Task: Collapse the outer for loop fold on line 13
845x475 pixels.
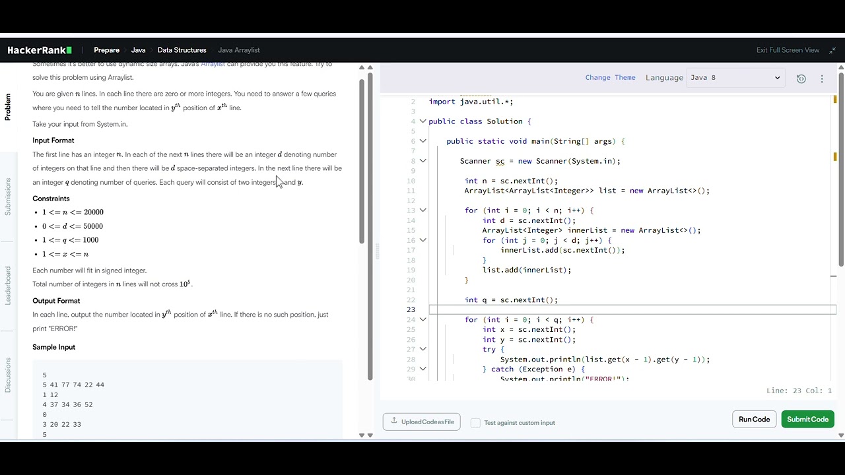Action: (422, 210)
